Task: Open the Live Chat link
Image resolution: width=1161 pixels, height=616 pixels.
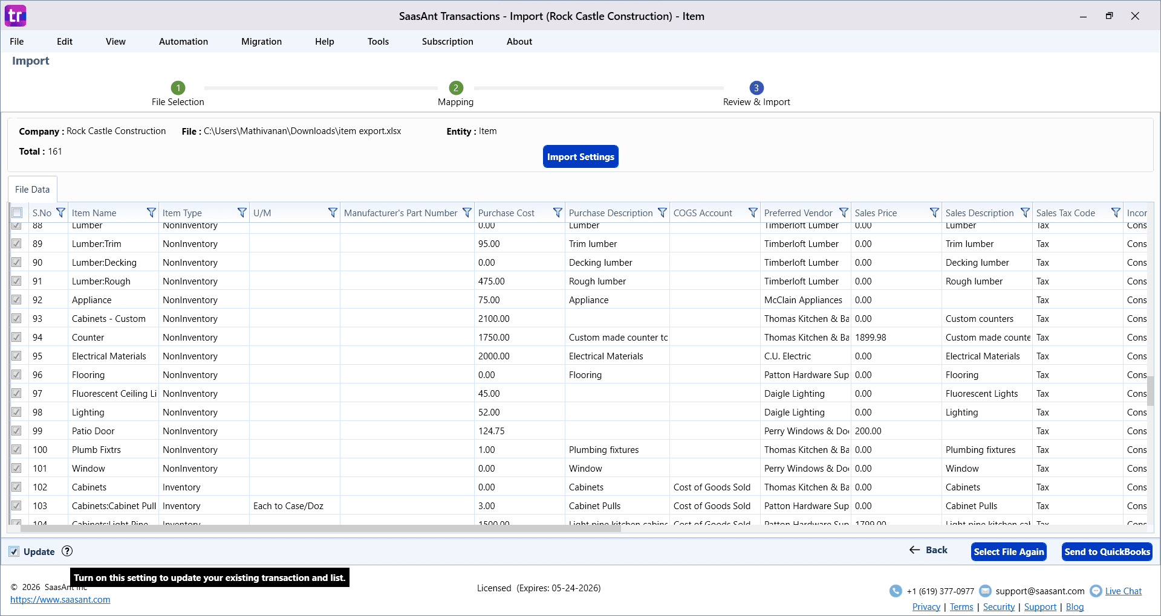Action: 1124,591
